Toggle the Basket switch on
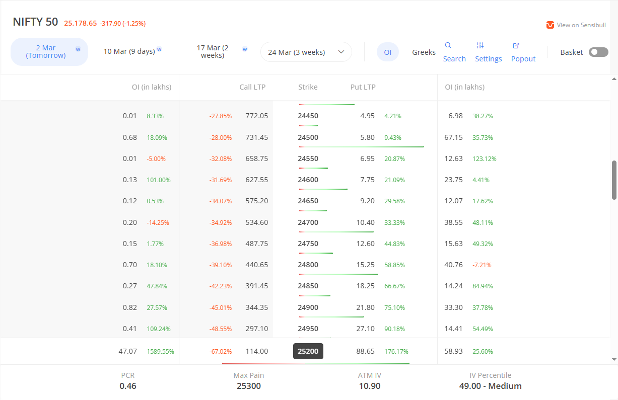Image resolution: width=618 pixels, height=400 pixels. tap(598, 52)
